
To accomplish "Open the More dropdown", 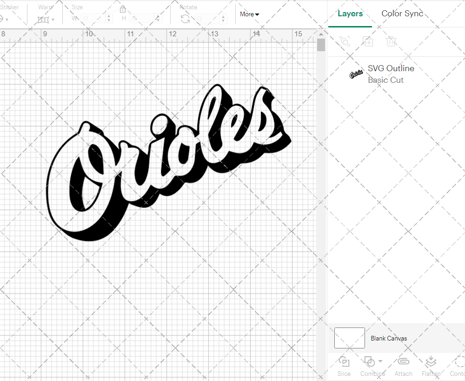I will coord(249,14).
